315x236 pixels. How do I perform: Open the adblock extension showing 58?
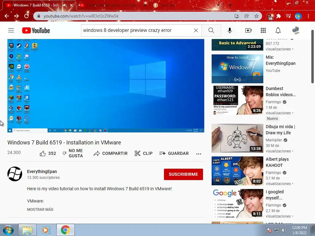tap(269, 17)
